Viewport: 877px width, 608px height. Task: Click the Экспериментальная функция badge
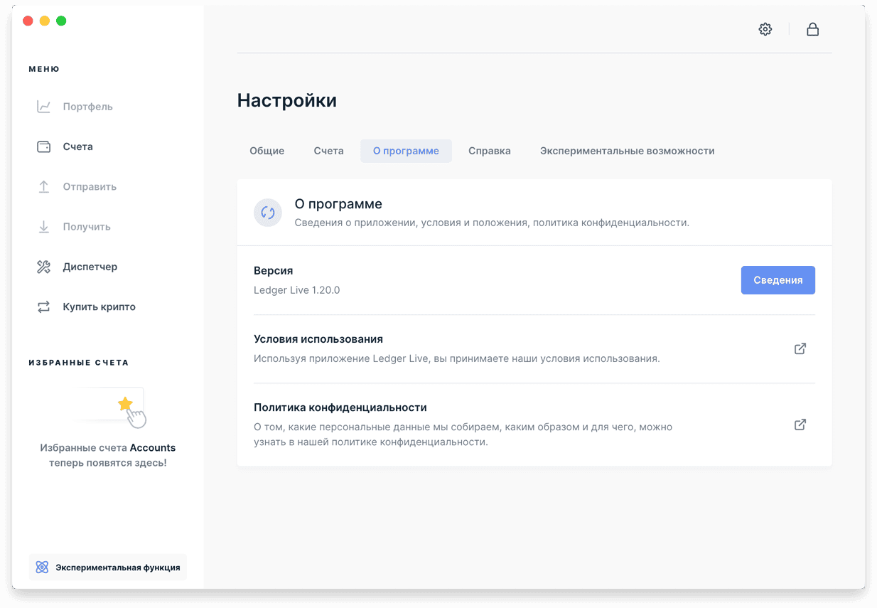(108, 567)
